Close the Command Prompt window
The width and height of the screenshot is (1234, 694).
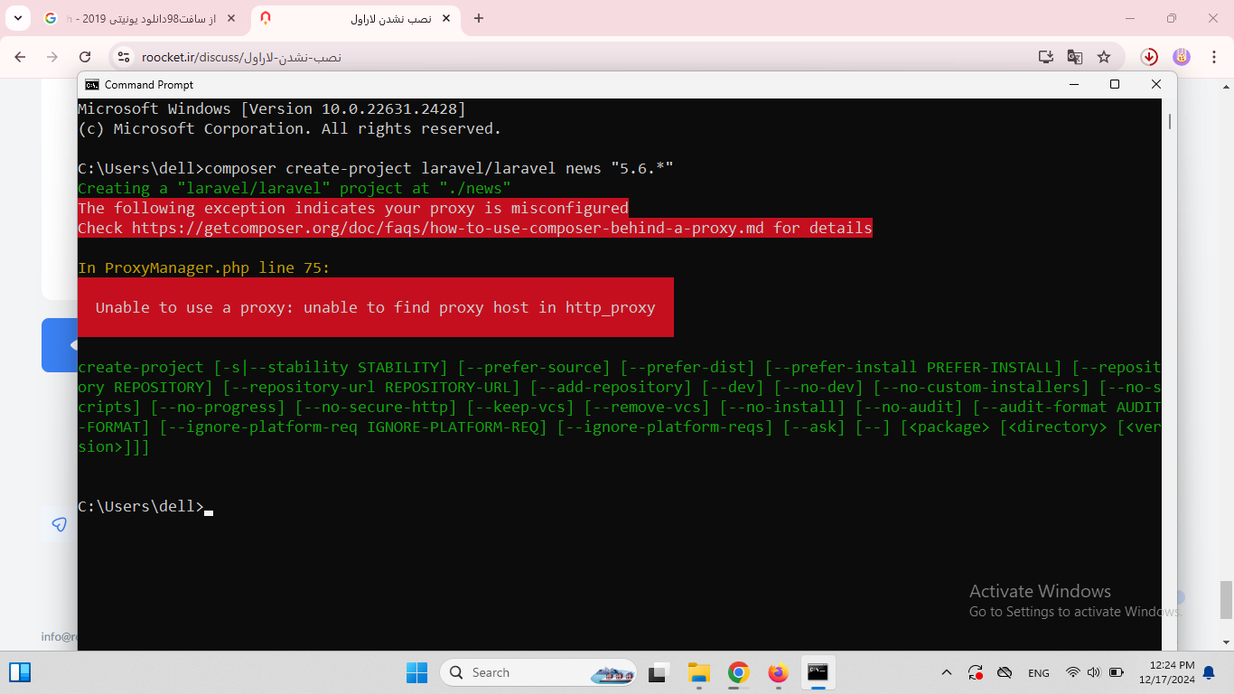[x=1156, y=84]
